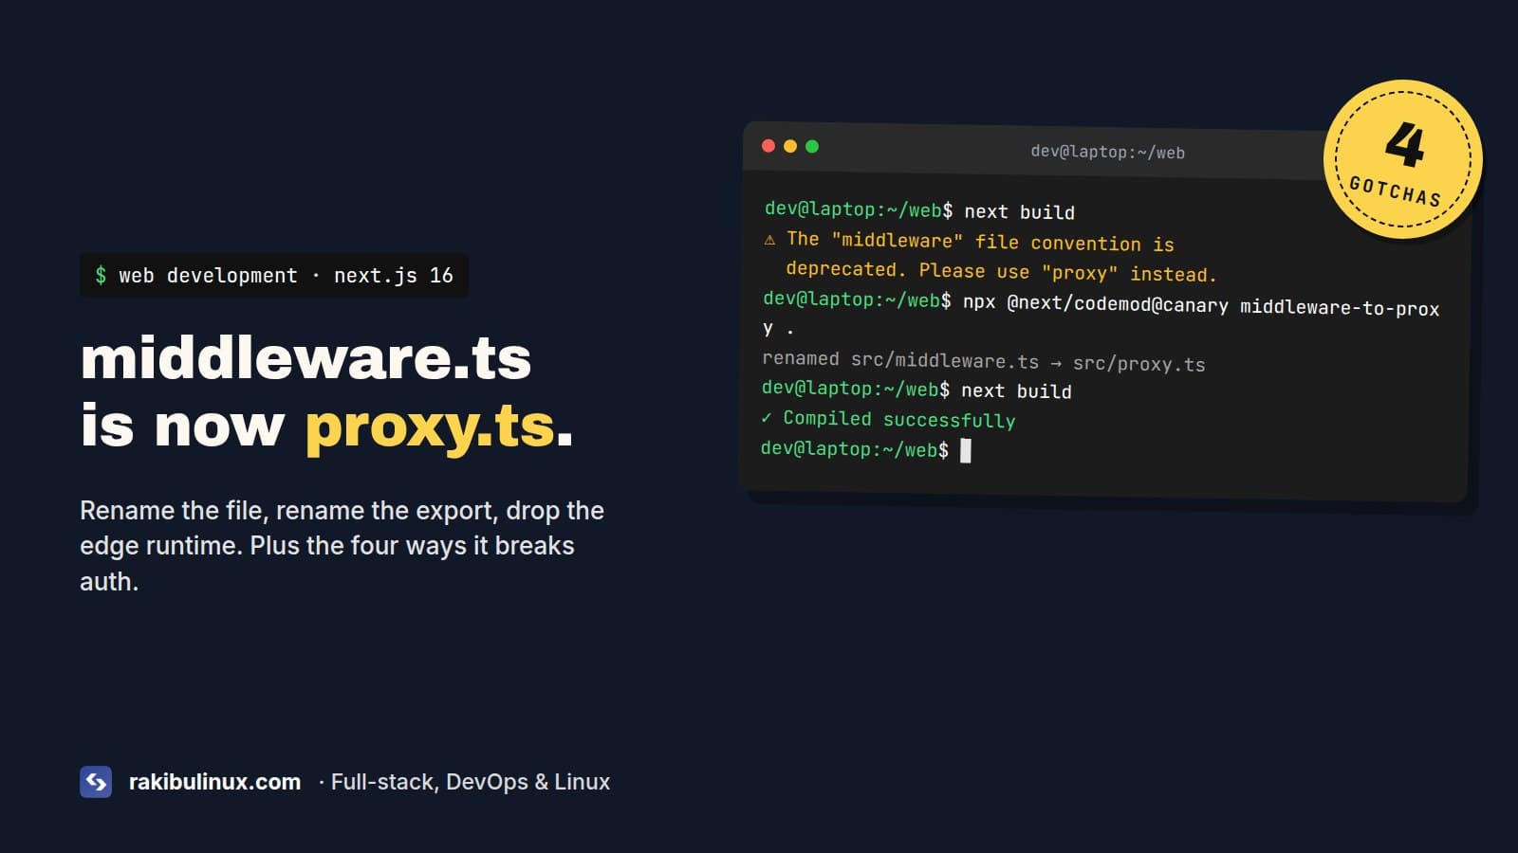The width and height of the screenshot is (1518, 853).
Task: Click the 'Compiled successfully' text
Action: click(899, 419)
